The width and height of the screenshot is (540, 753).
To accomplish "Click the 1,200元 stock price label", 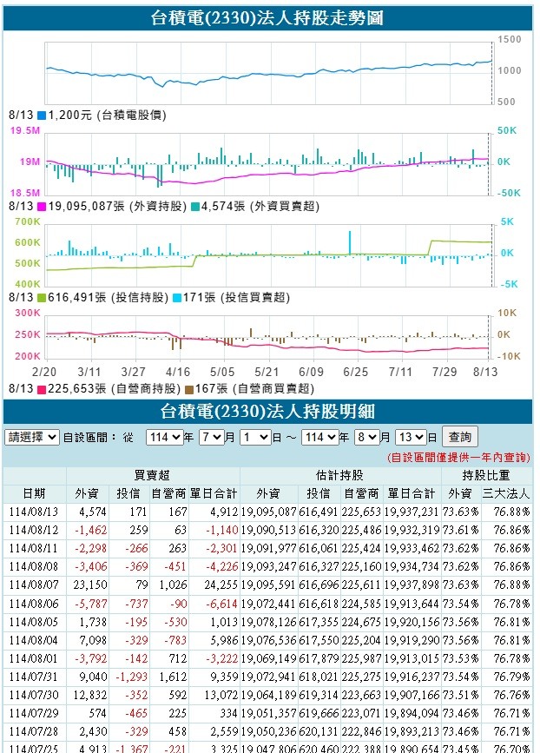I will click(x=70, y=116).
